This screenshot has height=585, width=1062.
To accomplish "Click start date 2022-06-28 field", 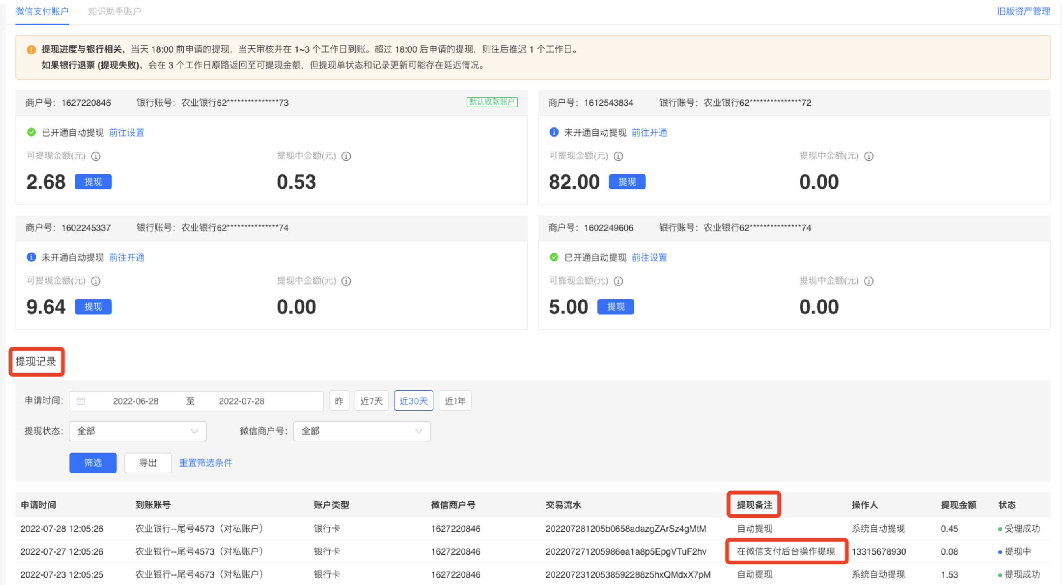I will pos(136,401).
